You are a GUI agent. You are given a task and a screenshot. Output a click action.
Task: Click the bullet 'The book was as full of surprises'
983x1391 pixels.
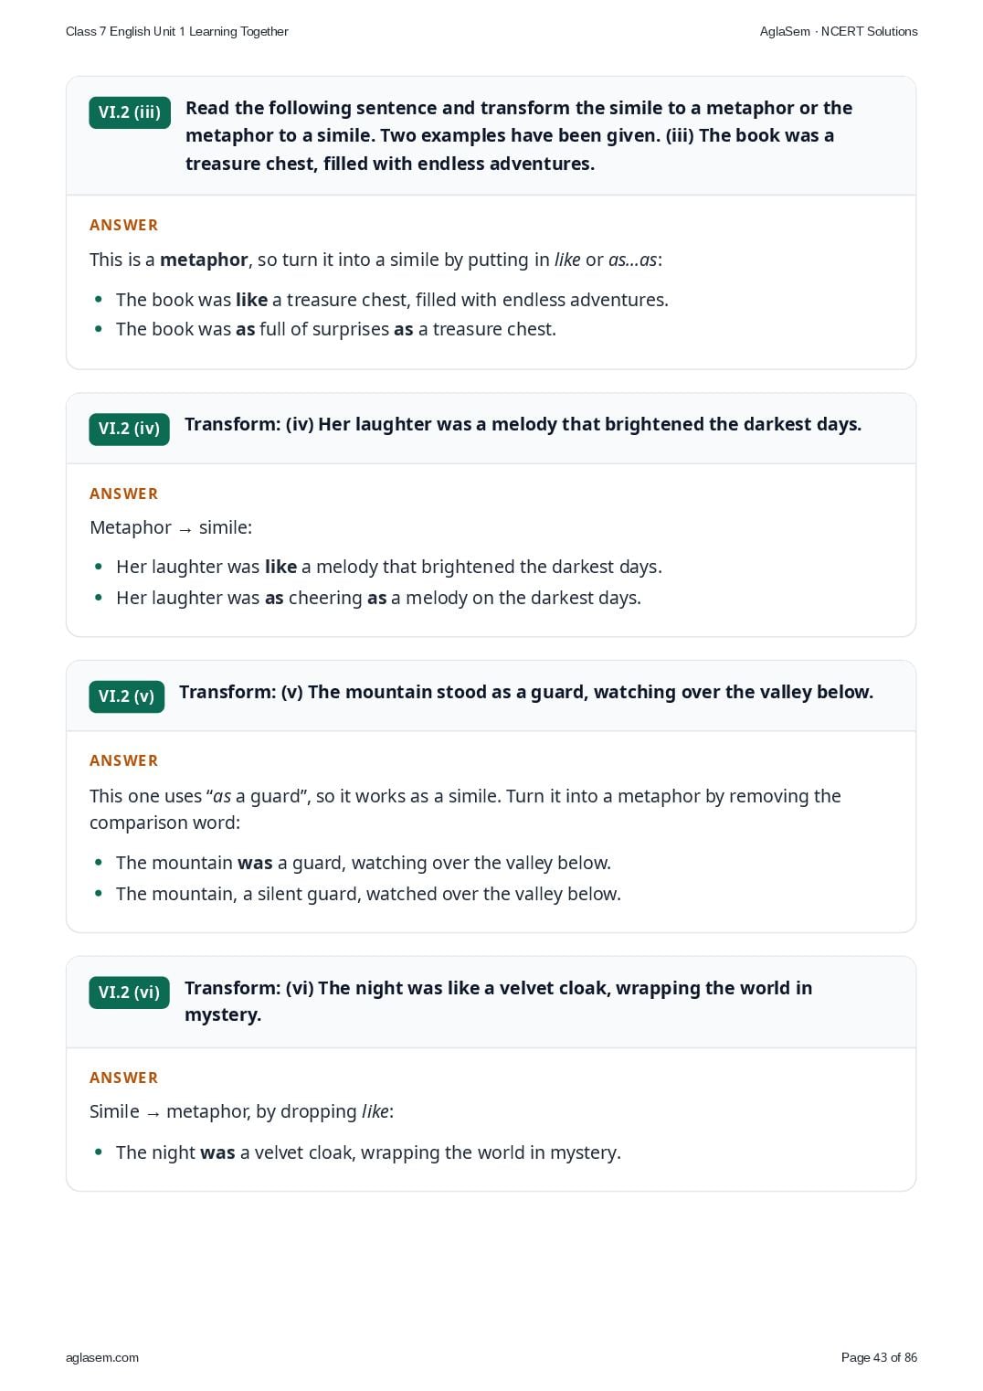tap(336, 329)
